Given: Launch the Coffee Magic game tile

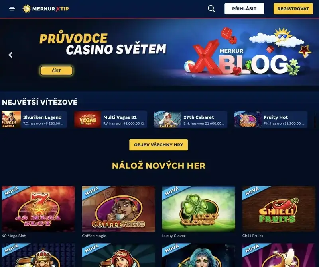Looking at the screenshot, I should coord(118,209).
